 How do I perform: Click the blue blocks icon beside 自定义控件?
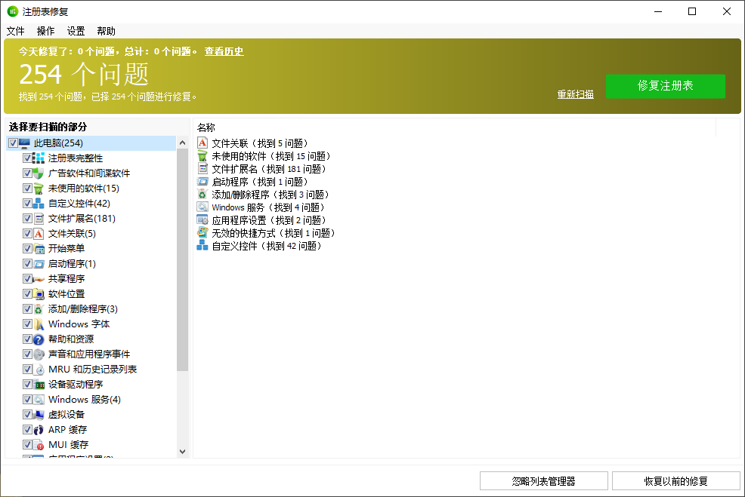202,245
